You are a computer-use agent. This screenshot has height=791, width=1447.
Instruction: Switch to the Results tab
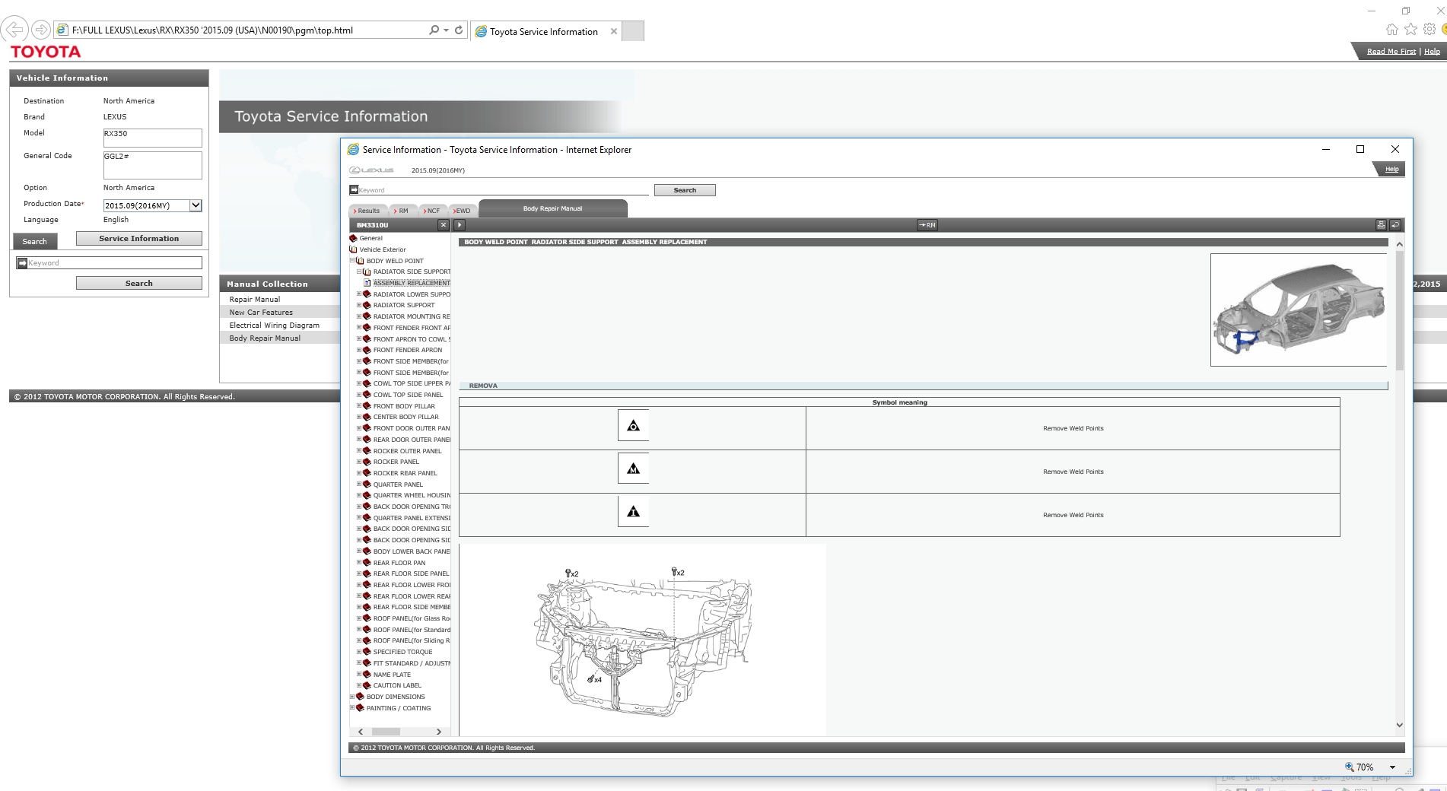368,211
